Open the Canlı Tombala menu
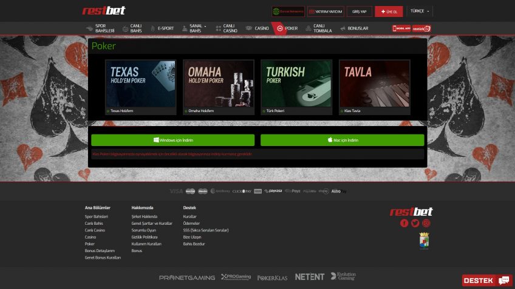 (x=319, y=28)
